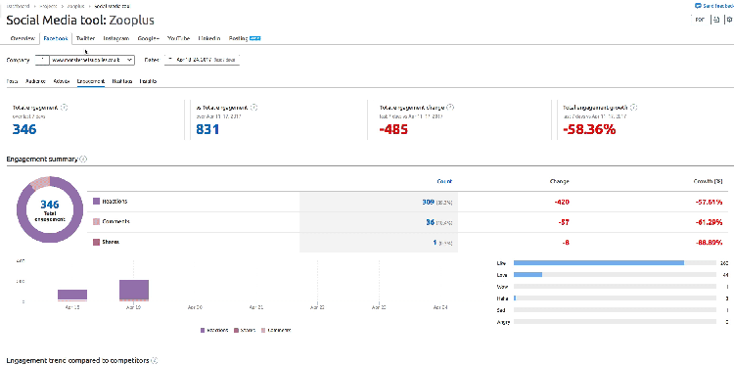
Task: Click the Comments count 36
Action: point(431,222)
